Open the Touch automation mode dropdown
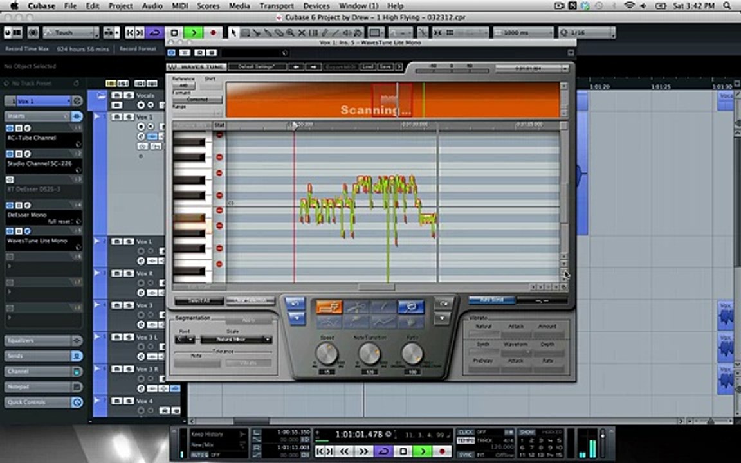 tap(70, 33)
